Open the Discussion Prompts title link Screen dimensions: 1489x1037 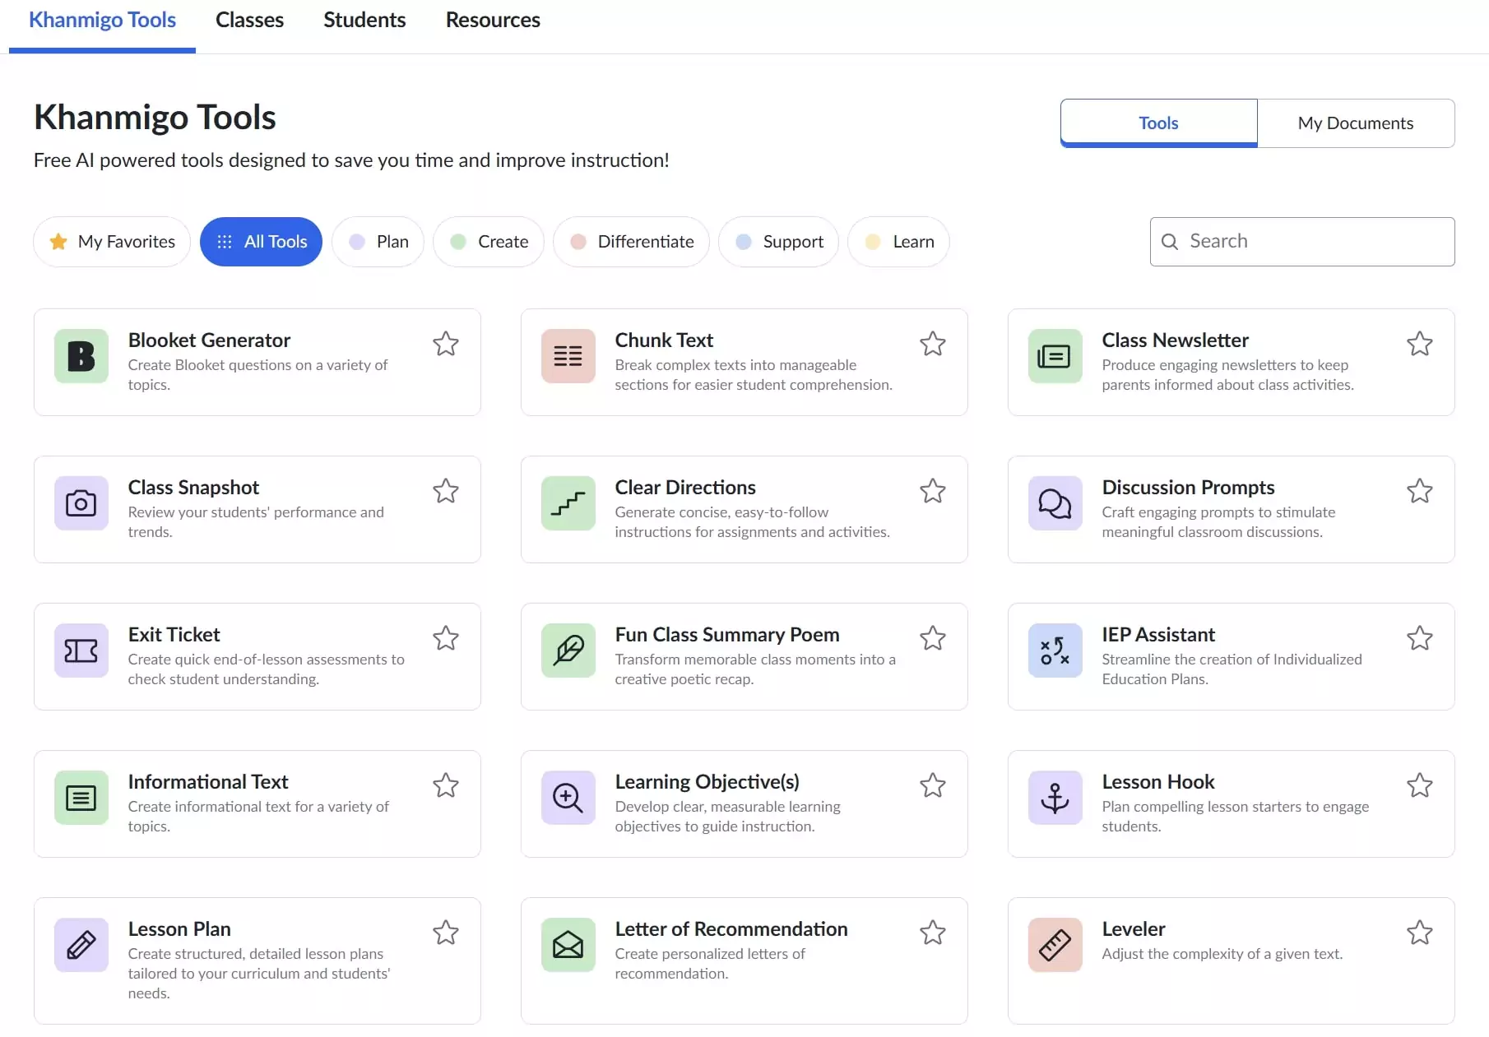pyautogui.click(x=1188, y=488)
